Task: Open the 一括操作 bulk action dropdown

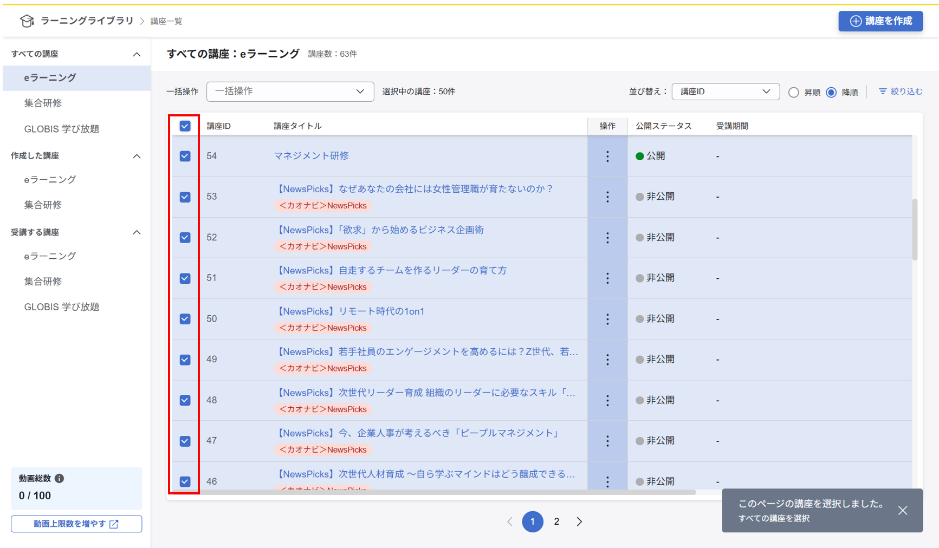Action: click(290, 92)
